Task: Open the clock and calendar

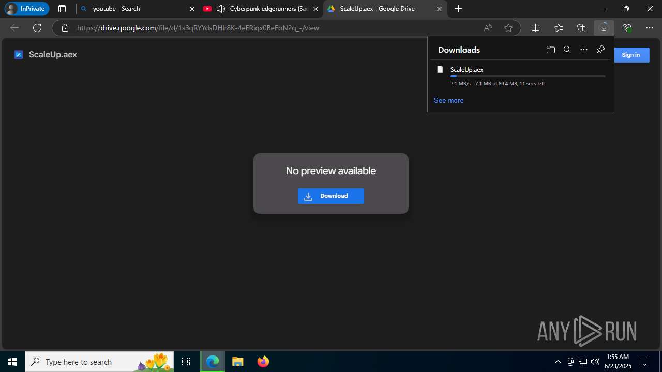Action: 618,362
